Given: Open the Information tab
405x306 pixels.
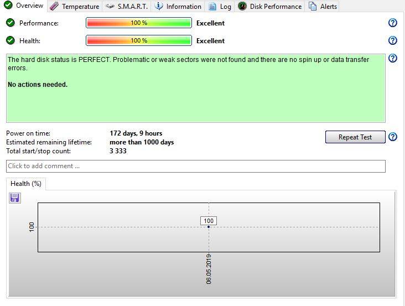Looking at the screenshot, I should [x=178, y=6].
